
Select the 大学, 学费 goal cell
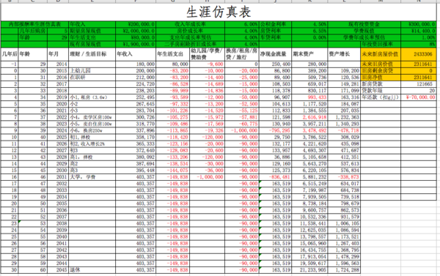(x=92, y=177)
